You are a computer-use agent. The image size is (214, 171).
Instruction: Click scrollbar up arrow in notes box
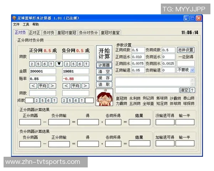point(192,80)
